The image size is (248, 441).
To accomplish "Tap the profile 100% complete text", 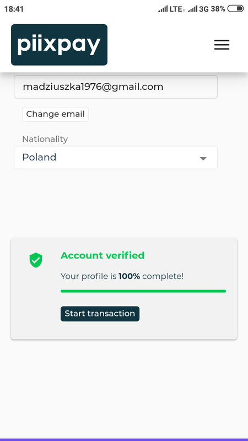I will coord(122,276).
